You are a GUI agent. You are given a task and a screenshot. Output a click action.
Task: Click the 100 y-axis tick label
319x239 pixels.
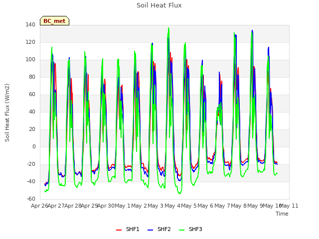[x=30, y=60]
